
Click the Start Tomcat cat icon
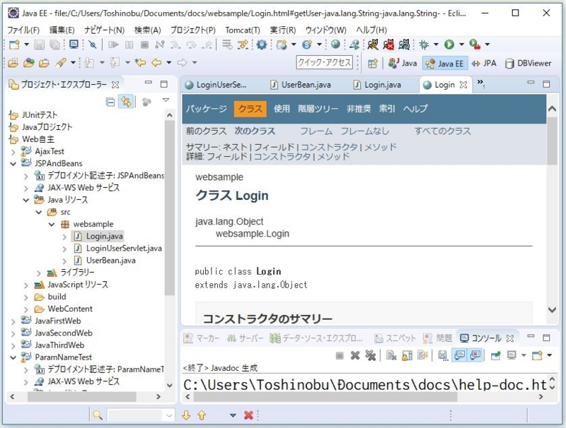[373, 44]
